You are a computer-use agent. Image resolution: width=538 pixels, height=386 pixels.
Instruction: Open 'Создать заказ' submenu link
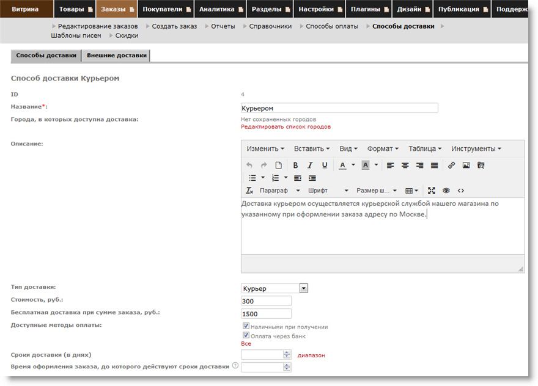(x=174, y=26)
